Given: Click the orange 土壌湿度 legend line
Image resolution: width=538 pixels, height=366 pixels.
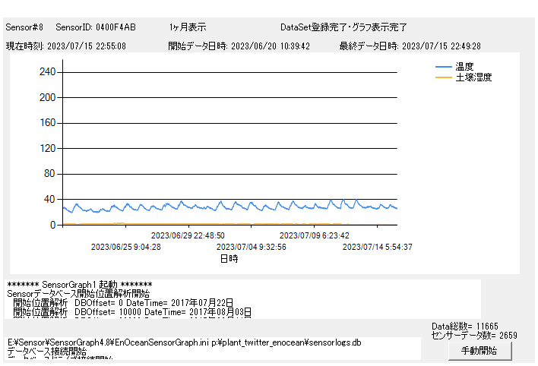Looking at the screenshot, I should [x=444, y=77].
